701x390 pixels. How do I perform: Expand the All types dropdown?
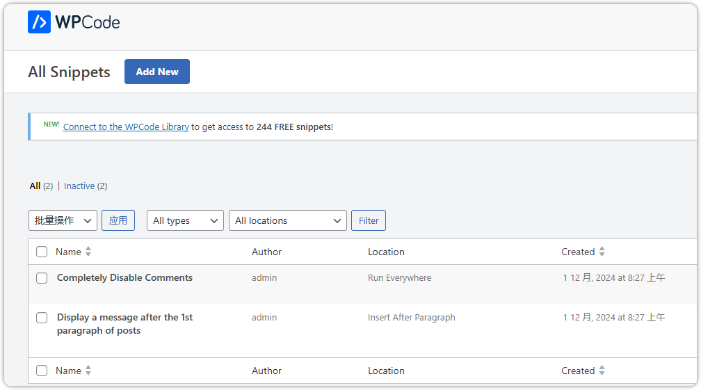click(185, 220)
